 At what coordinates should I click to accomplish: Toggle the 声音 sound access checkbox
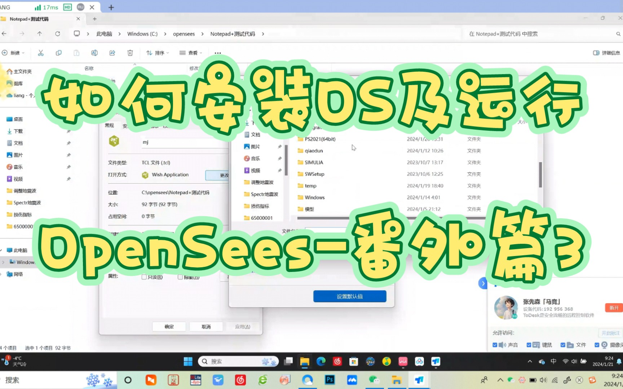[495, 345]
